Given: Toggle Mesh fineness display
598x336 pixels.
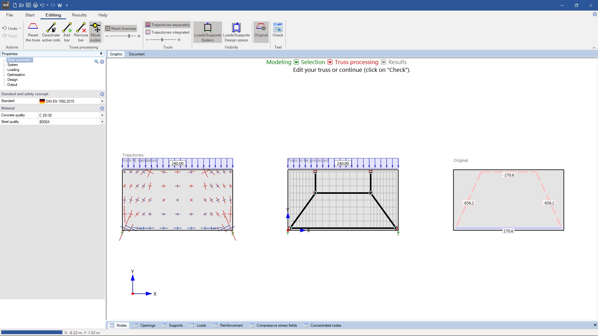Looking at the screenshot, I should [x=121, y=28].
